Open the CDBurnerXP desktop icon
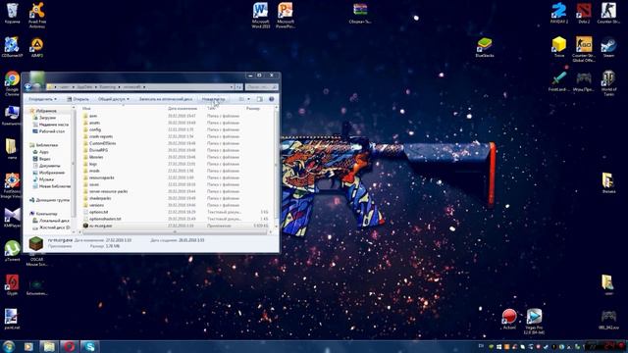Screen dimensions: 628x353 [x=12, y=47]
